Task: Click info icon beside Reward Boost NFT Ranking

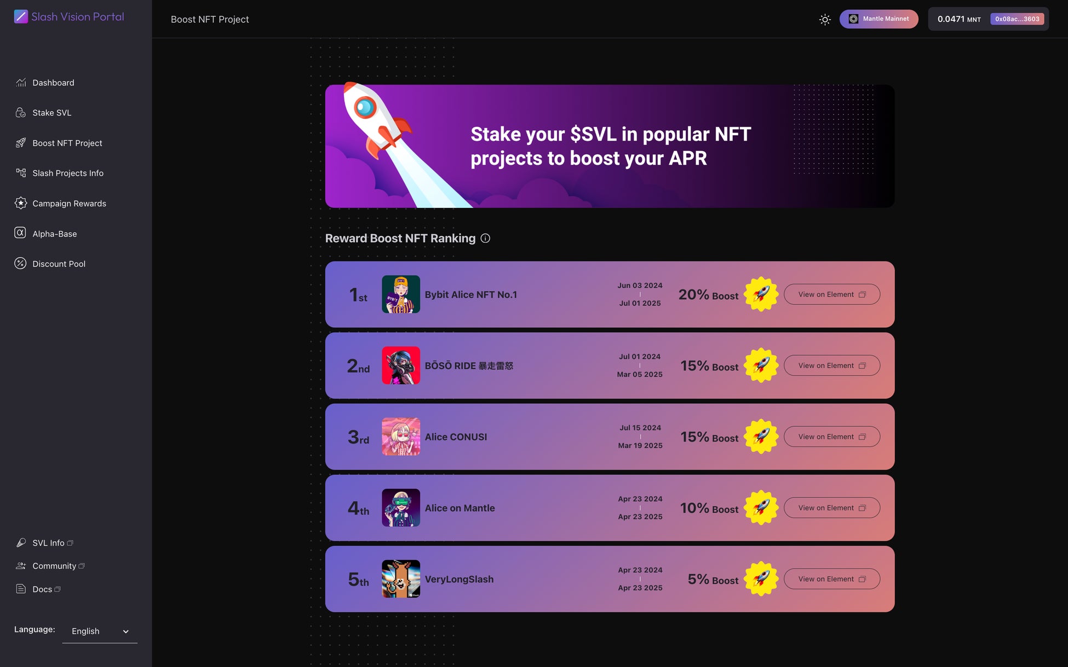Action: (x=485, y=238)
